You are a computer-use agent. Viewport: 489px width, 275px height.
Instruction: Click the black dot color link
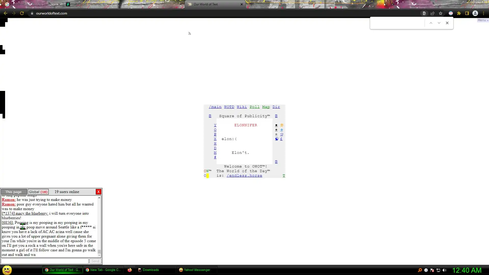pyautogui.click(x=276, y=125)
